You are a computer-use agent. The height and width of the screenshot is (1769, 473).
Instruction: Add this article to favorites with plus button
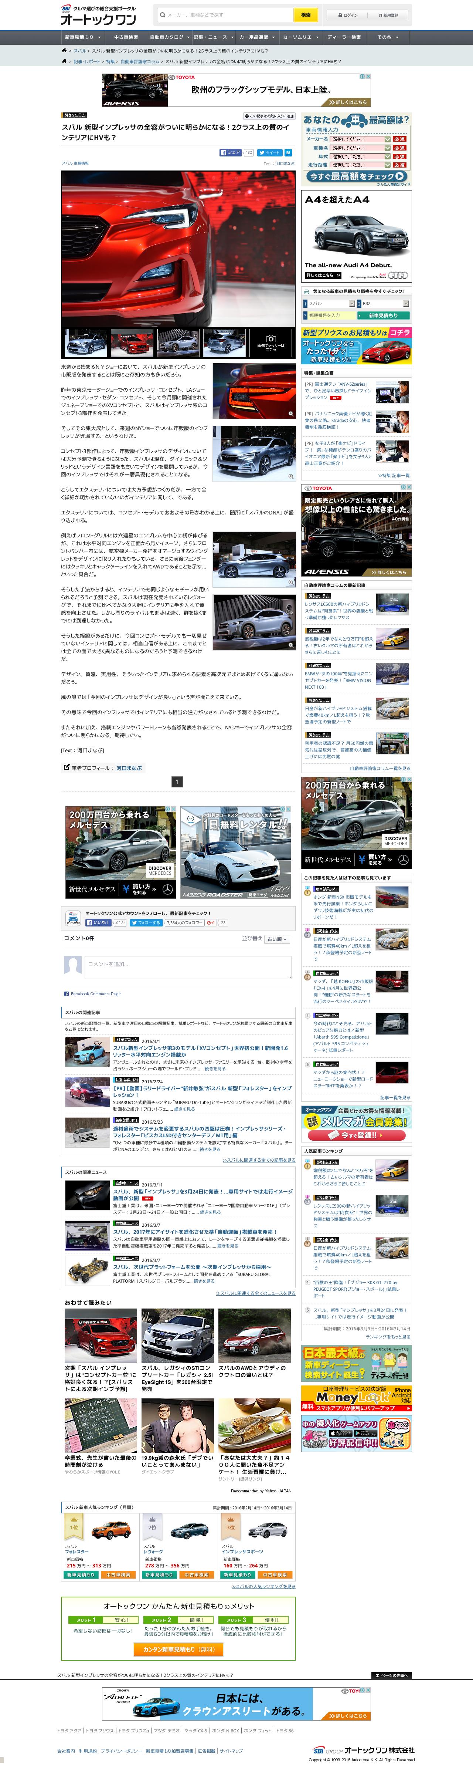click(269, 116)
